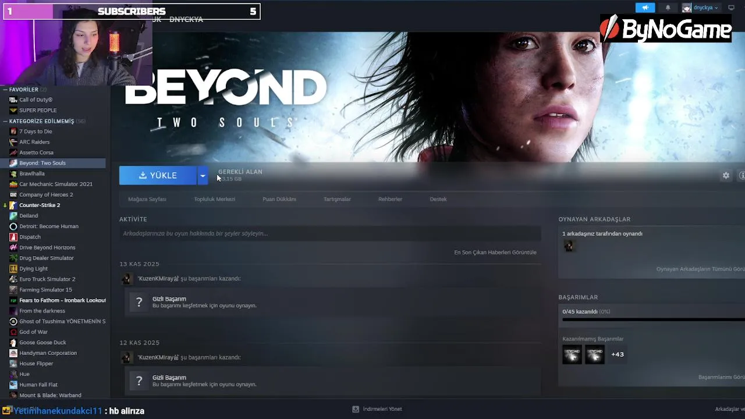The width and height of the screenshot is (745, 419).
Task: Click the Assetto Corsa game icon
Action: pos(13,152)
